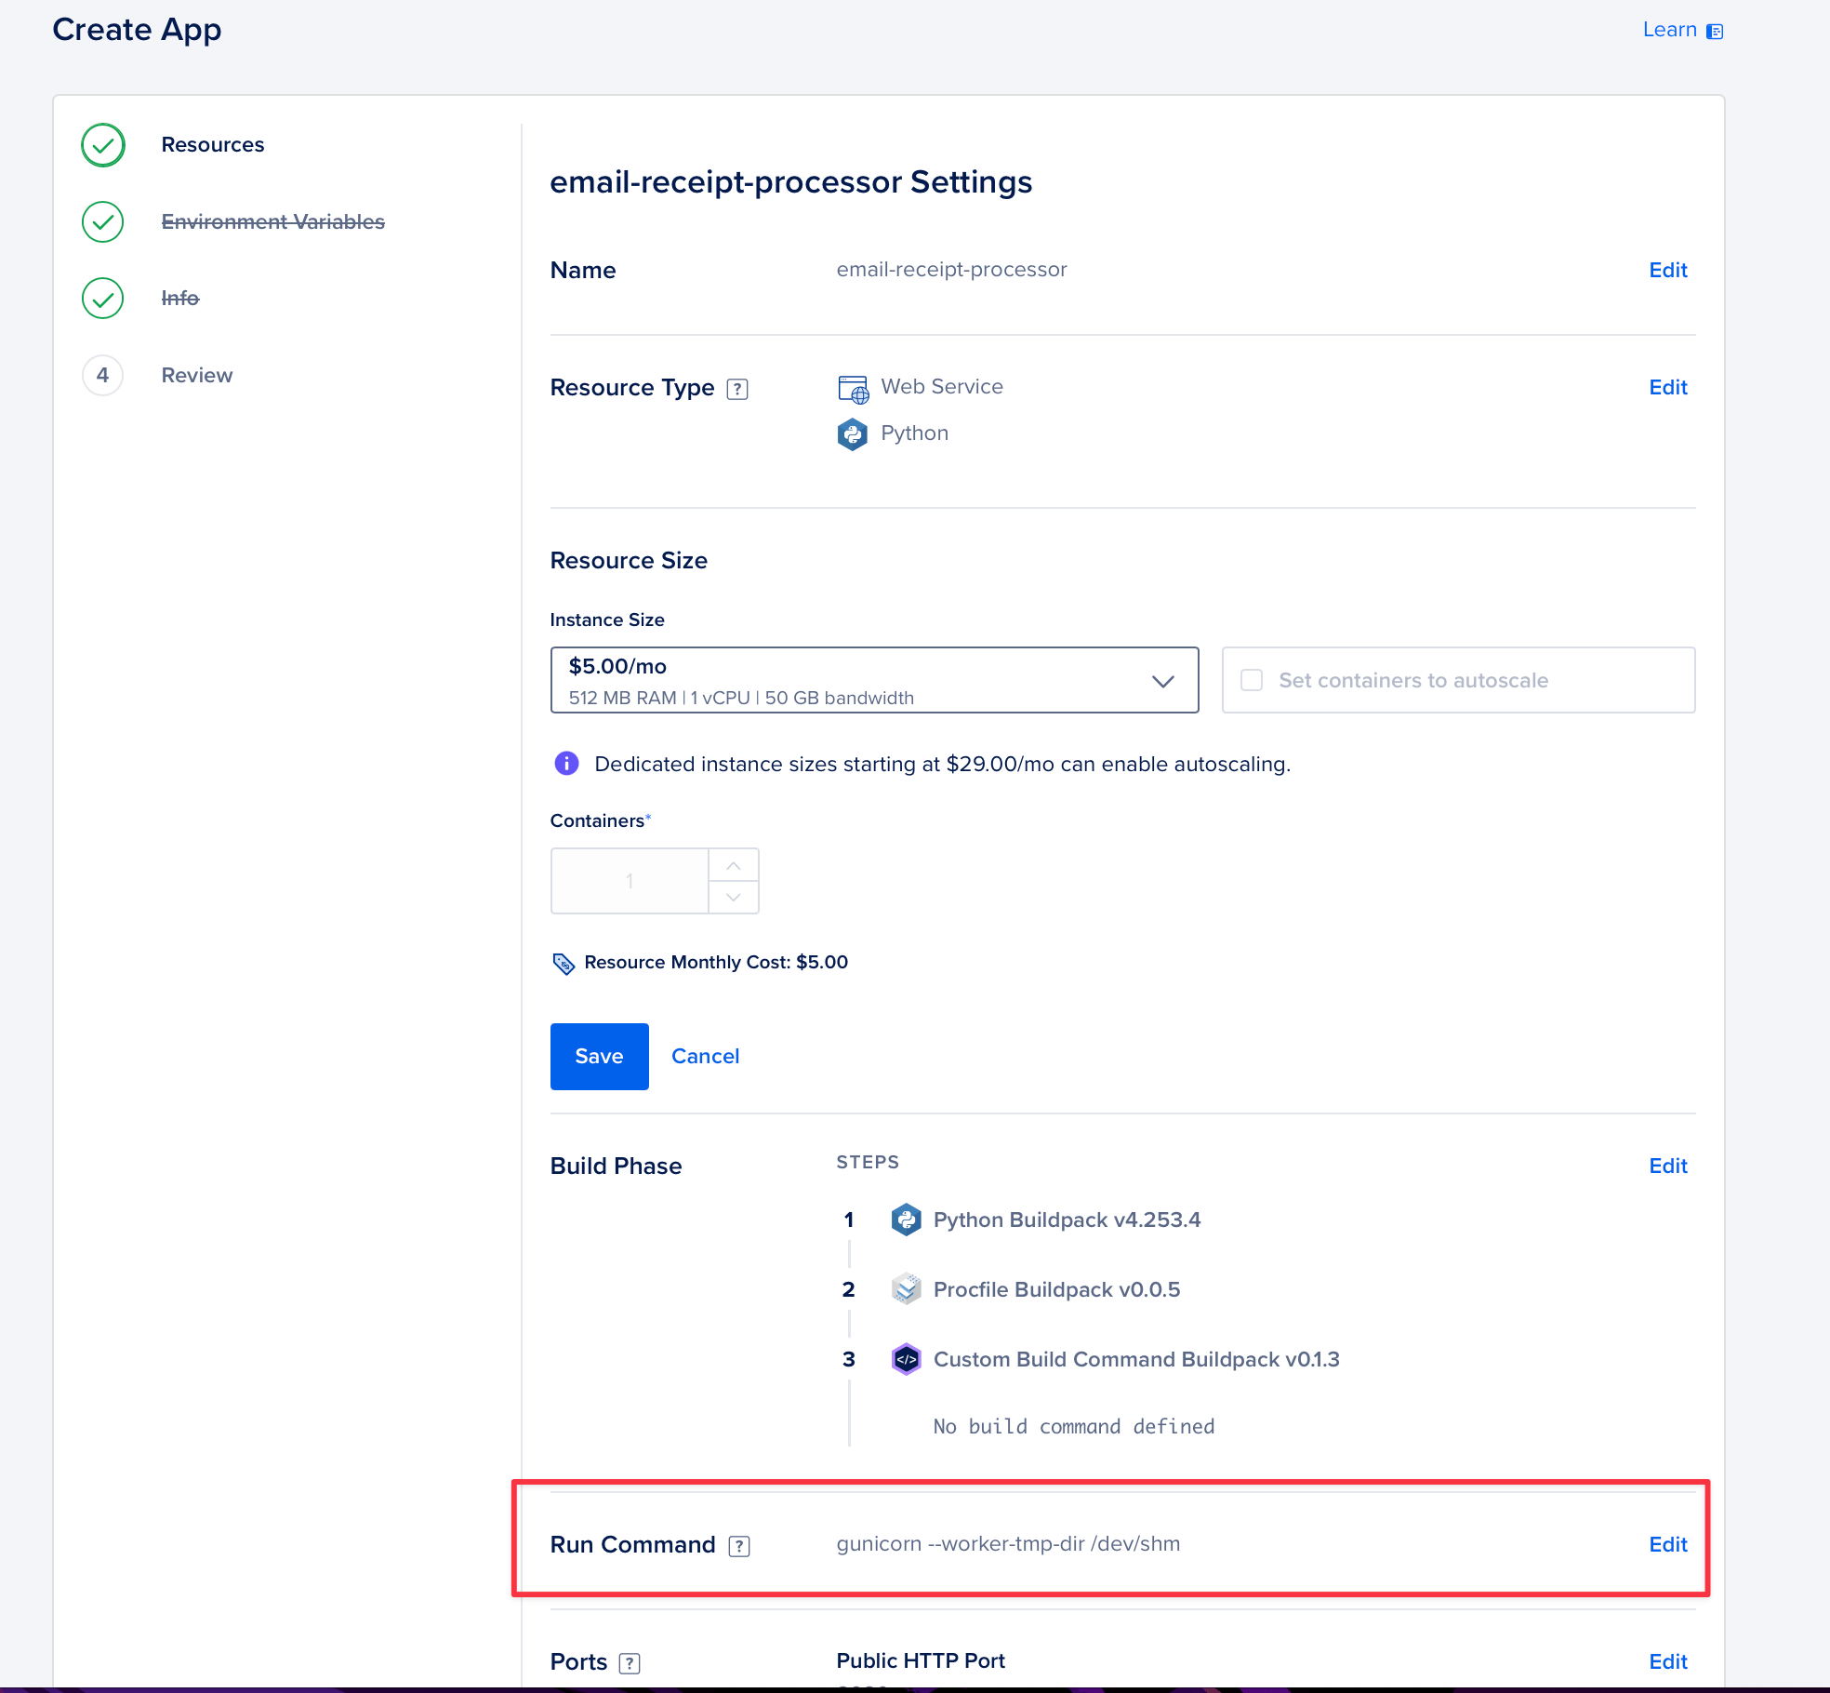Increase the Containers count

pyautogui.click(x=734, y=865)
